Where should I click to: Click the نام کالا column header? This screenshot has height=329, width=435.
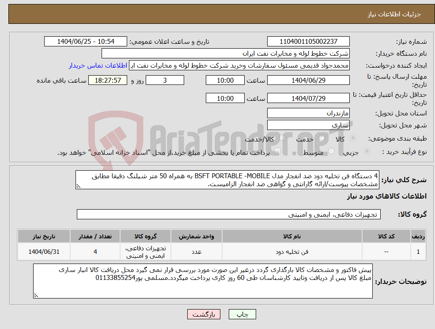292,237
